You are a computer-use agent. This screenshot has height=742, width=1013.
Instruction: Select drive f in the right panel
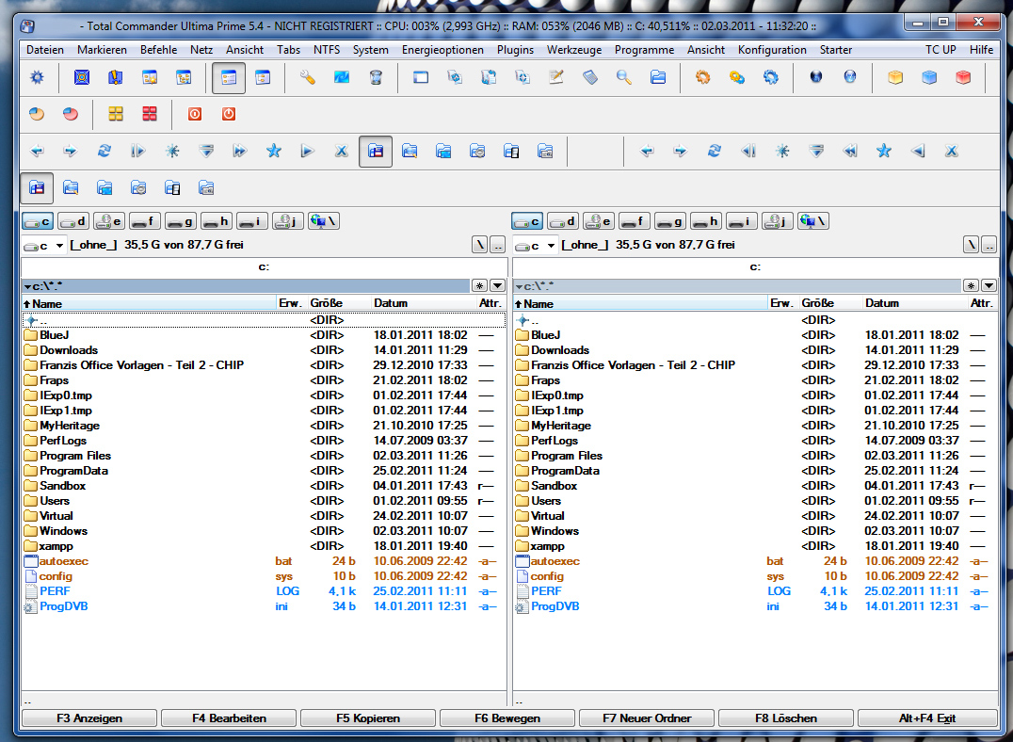634,221
